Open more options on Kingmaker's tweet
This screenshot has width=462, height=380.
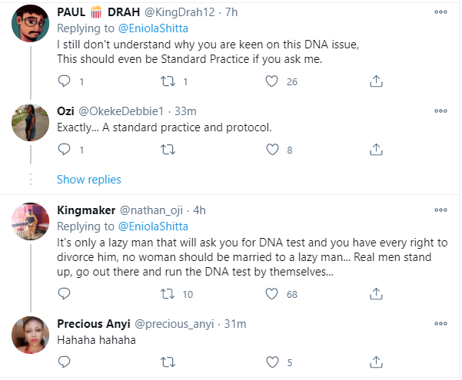[440, 210]
